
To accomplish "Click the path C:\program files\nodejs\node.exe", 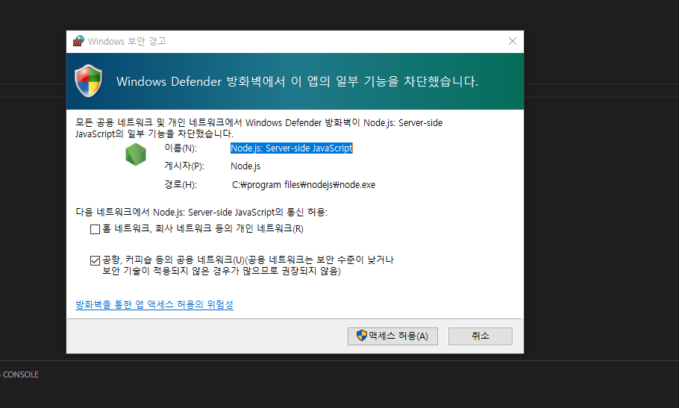I will [304, 185].
